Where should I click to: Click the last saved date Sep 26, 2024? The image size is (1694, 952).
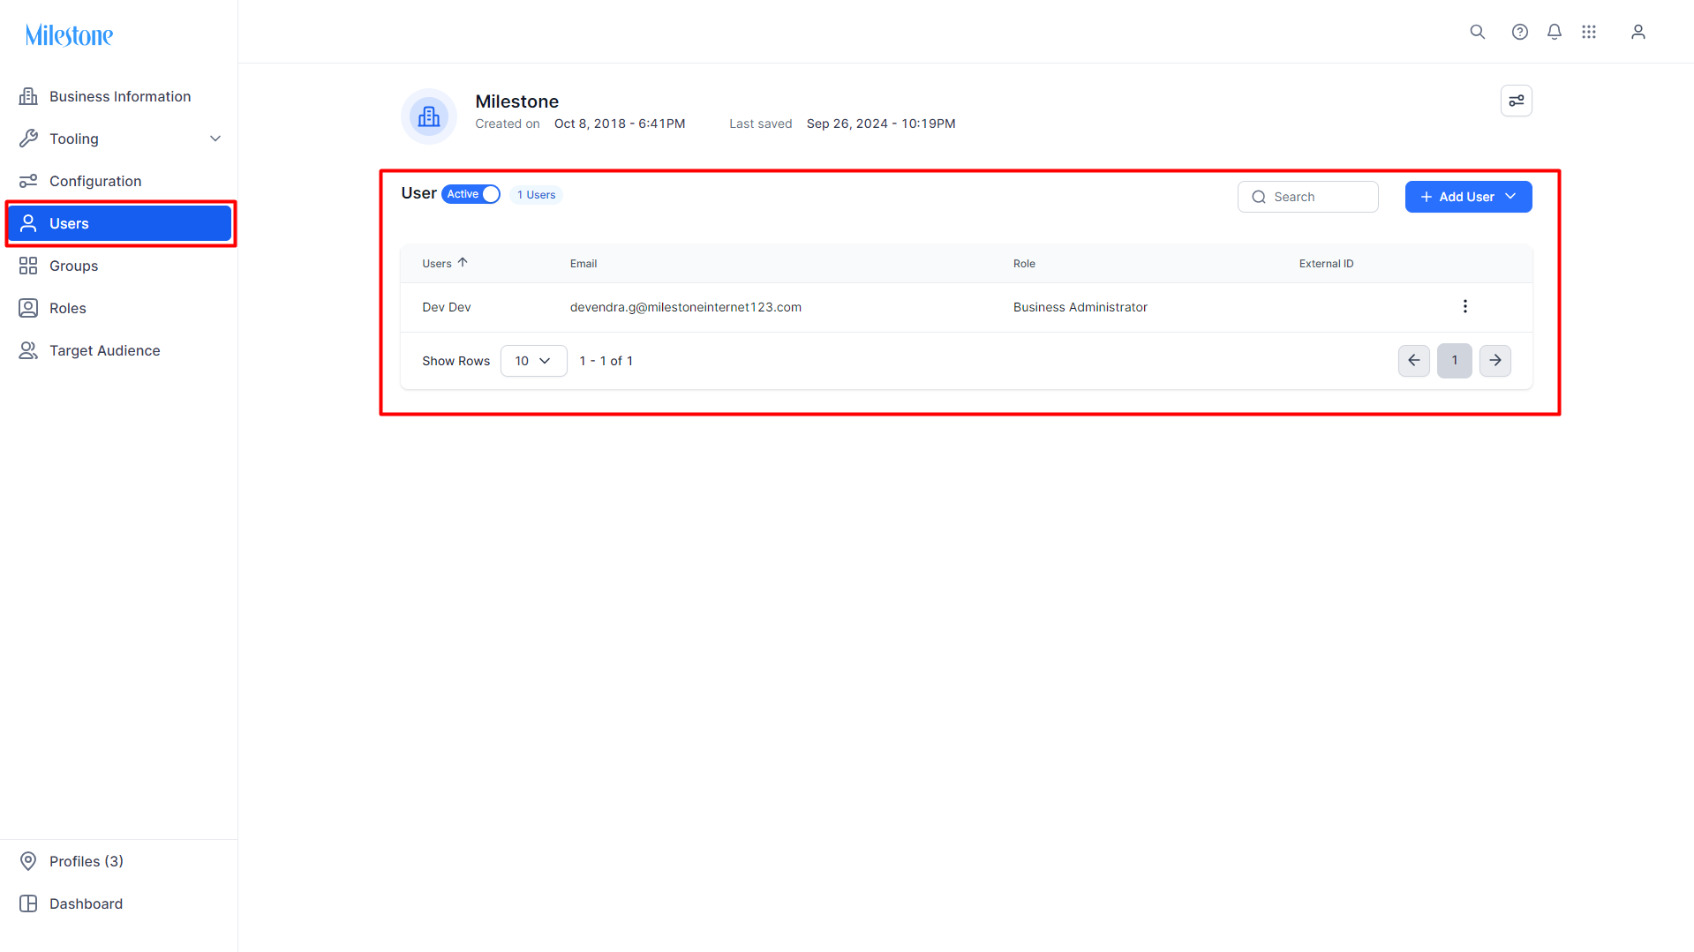(880, 124)
